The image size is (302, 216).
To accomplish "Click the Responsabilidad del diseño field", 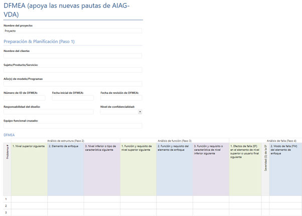I will point(49,111).
